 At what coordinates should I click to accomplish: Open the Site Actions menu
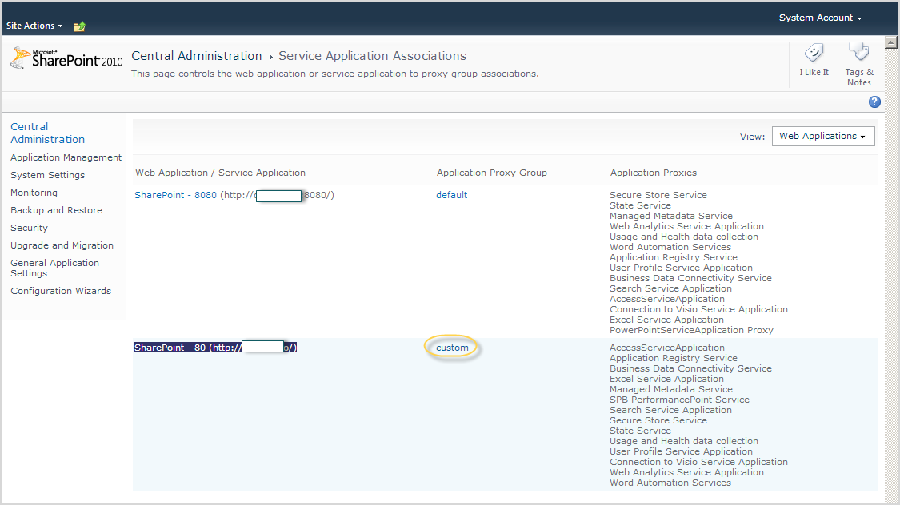[34, 26]
